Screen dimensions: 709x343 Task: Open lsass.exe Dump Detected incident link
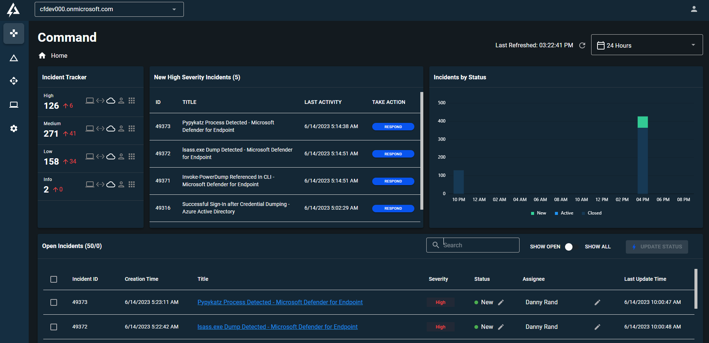click(277, 327)
